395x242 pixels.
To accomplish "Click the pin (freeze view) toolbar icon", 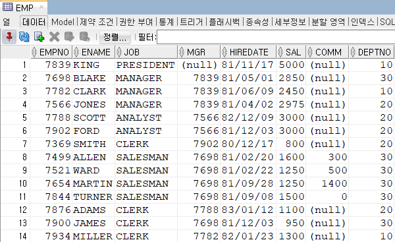I will click(x=9, y=37).
